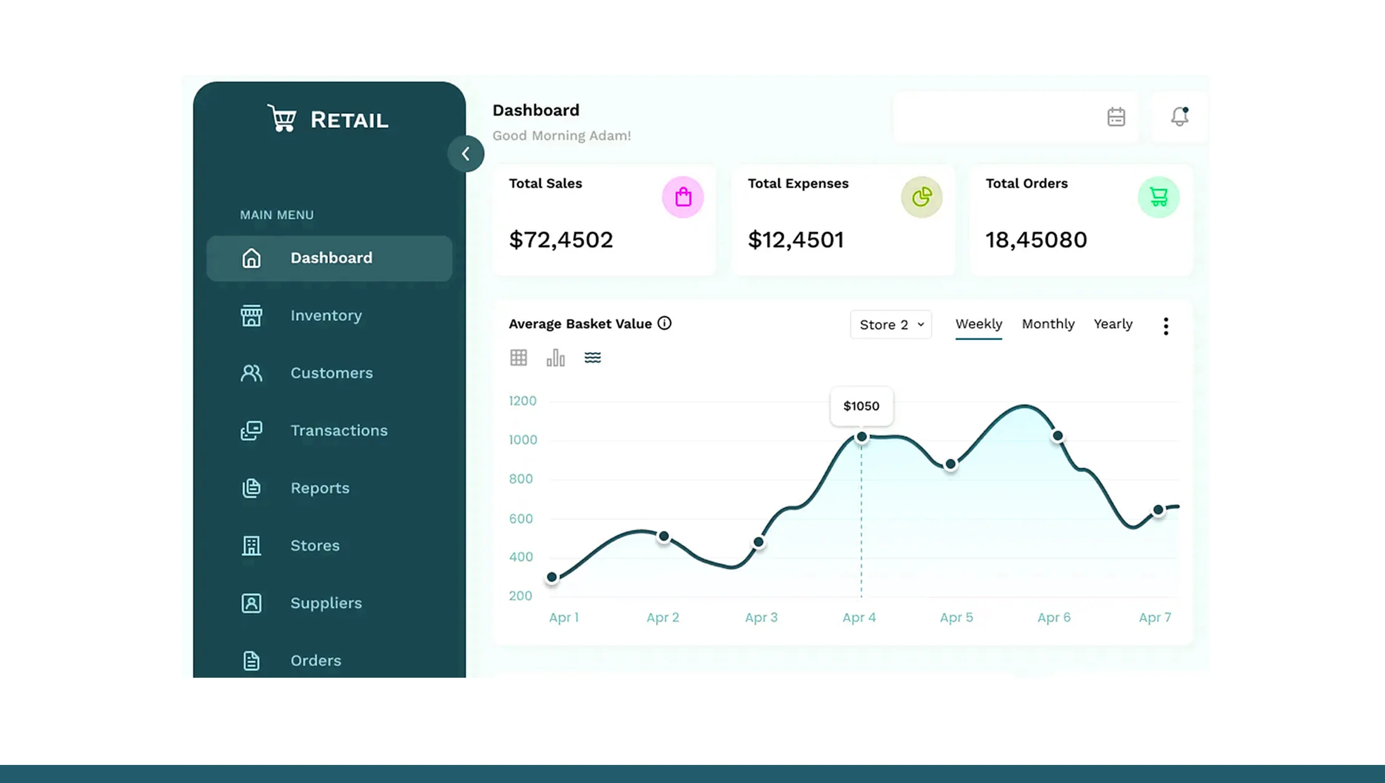Click the Retail shopping cart logo
1385x783 pixels.
[282, 118]
